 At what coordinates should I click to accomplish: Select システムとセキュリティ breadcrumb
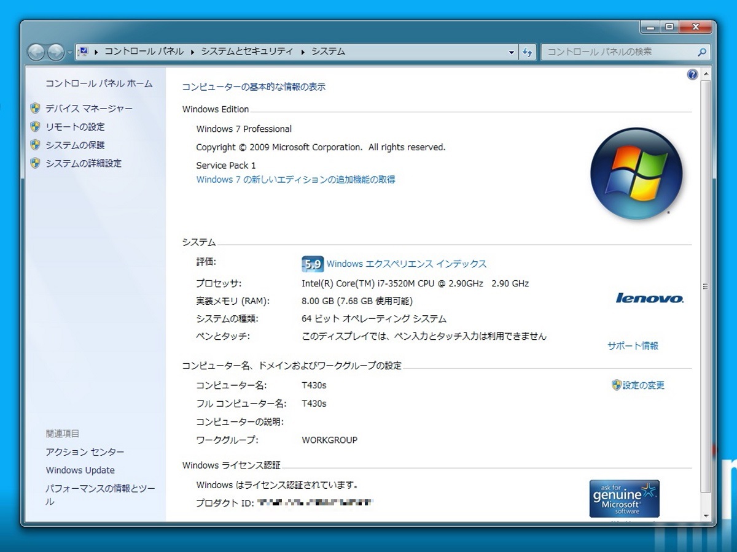(247, 52)
